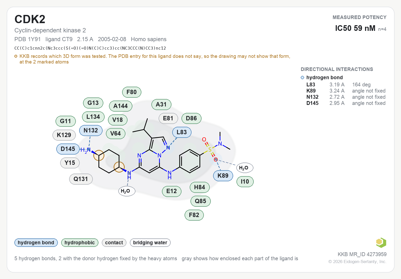Click the PDB 1Y91 identifier text
This screenshot has width=401, height=279.
pos(28,39)
